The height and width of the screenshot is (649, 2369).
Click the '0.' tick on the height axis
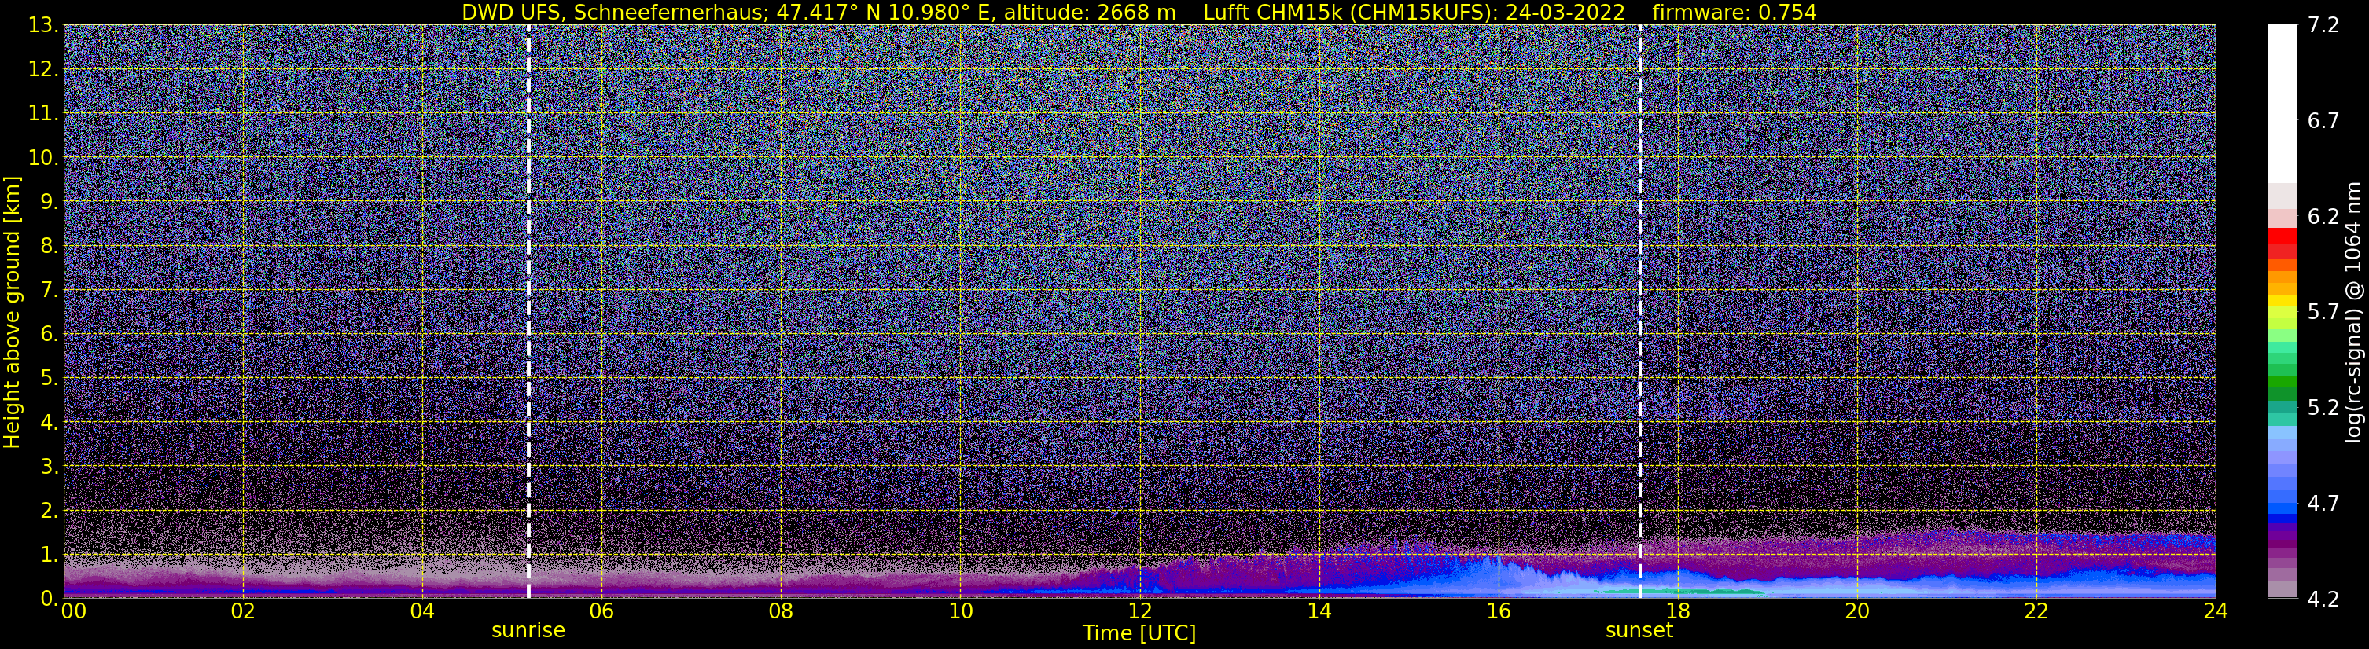click(50, 599)
